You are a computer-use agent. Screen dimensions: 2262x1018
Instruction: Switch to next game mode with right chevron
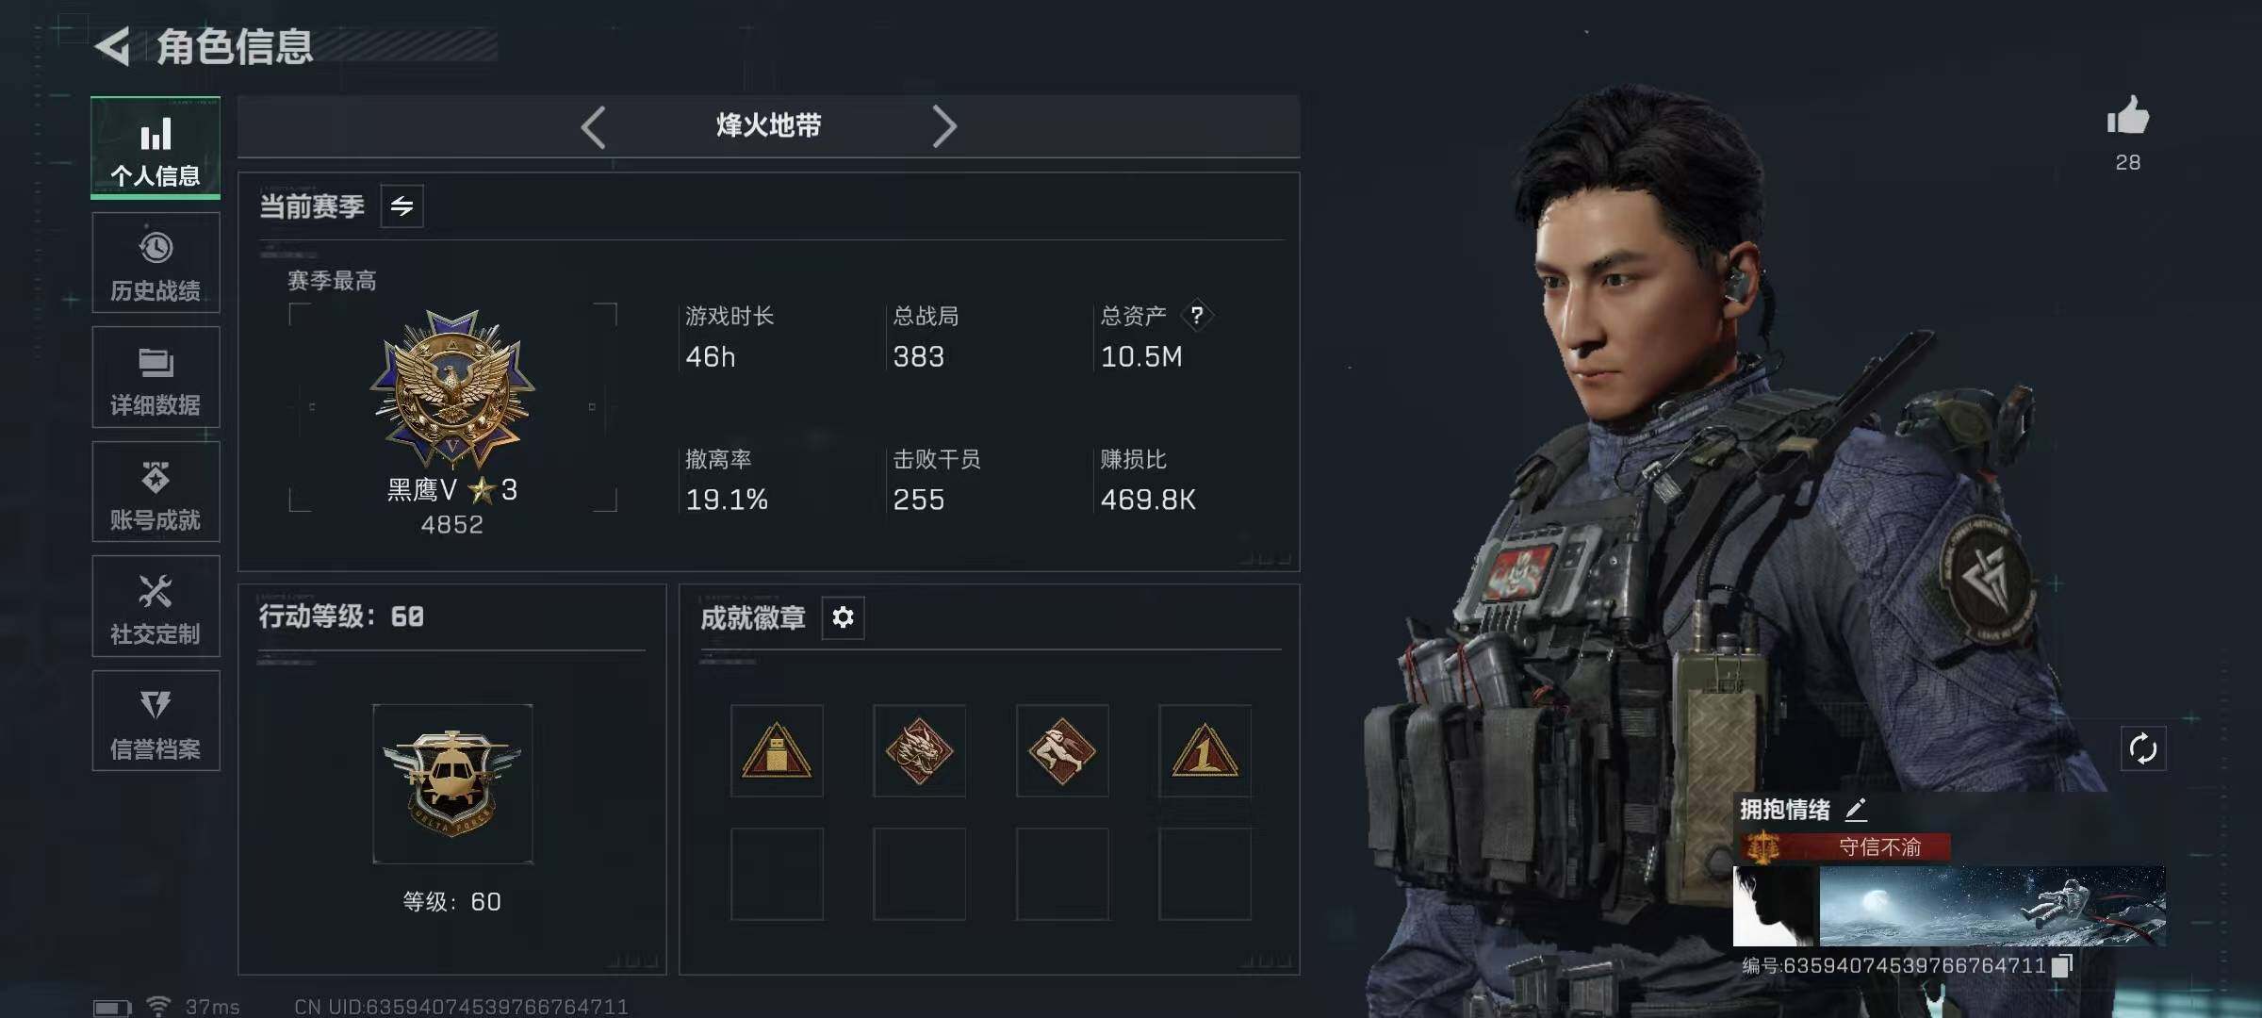click(x=943, y=126)
